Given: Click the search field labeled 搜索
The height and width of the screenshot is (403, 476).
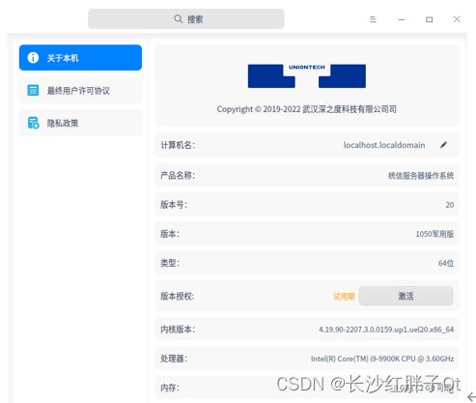Looking at the screenshot, I should [x=186, y=19].
